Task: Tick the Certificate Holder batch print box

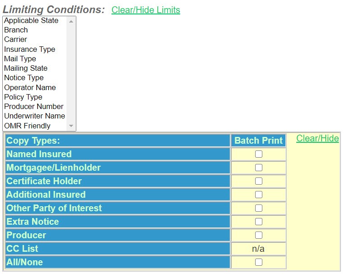Action: coord(259,181)
